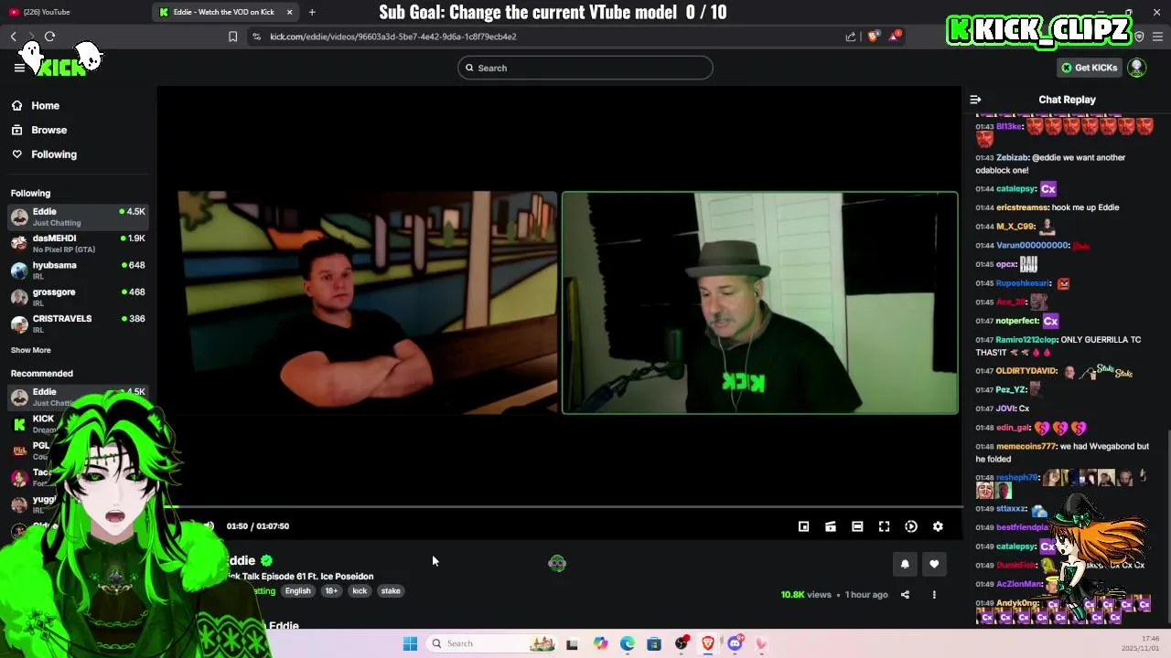Click the 18+ tag

(x=331, y=591)
